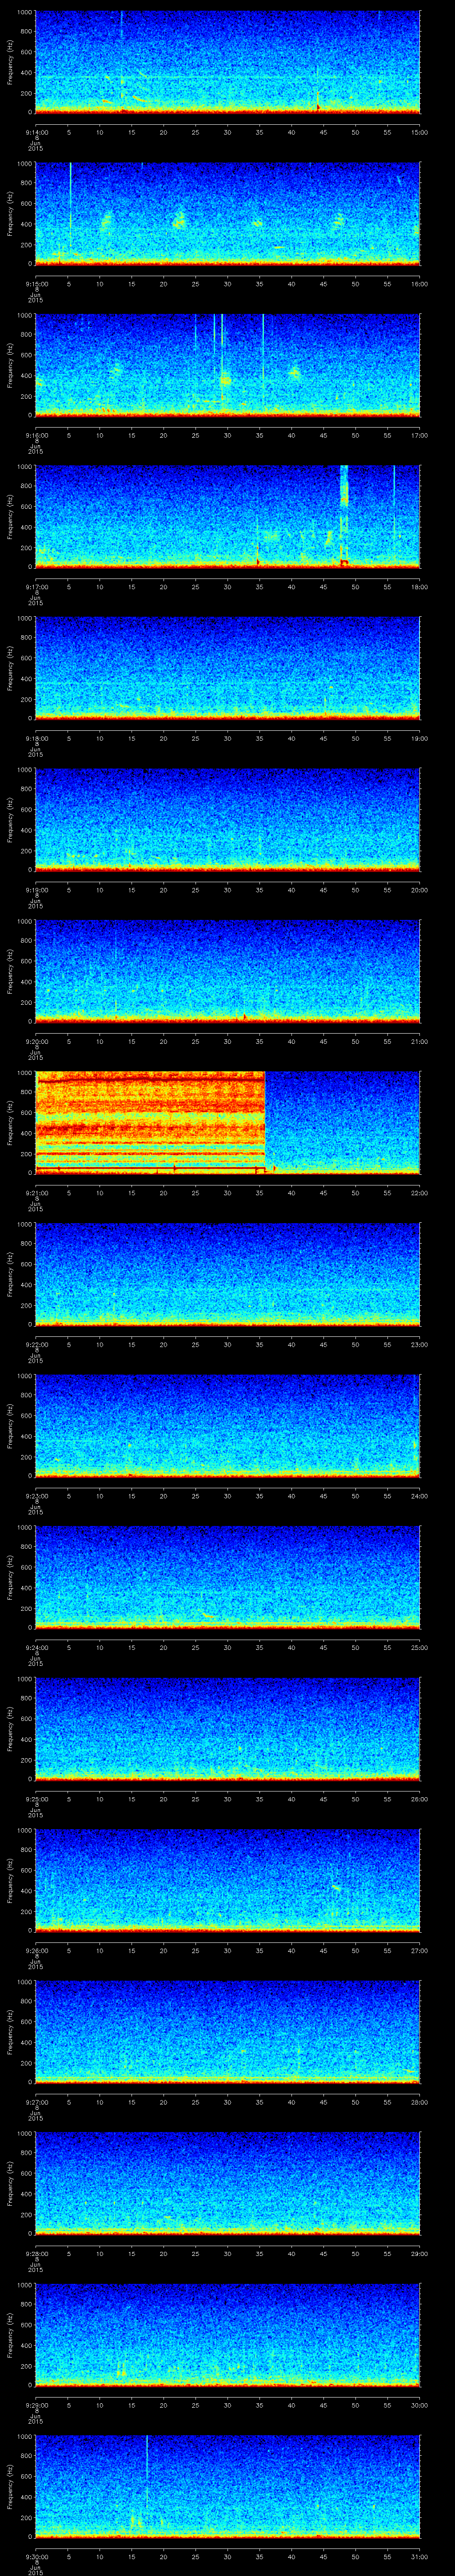
Task: Click the Frequency (Hz) axis label of the 9:14 spectrogram
Action: point(10,62)
